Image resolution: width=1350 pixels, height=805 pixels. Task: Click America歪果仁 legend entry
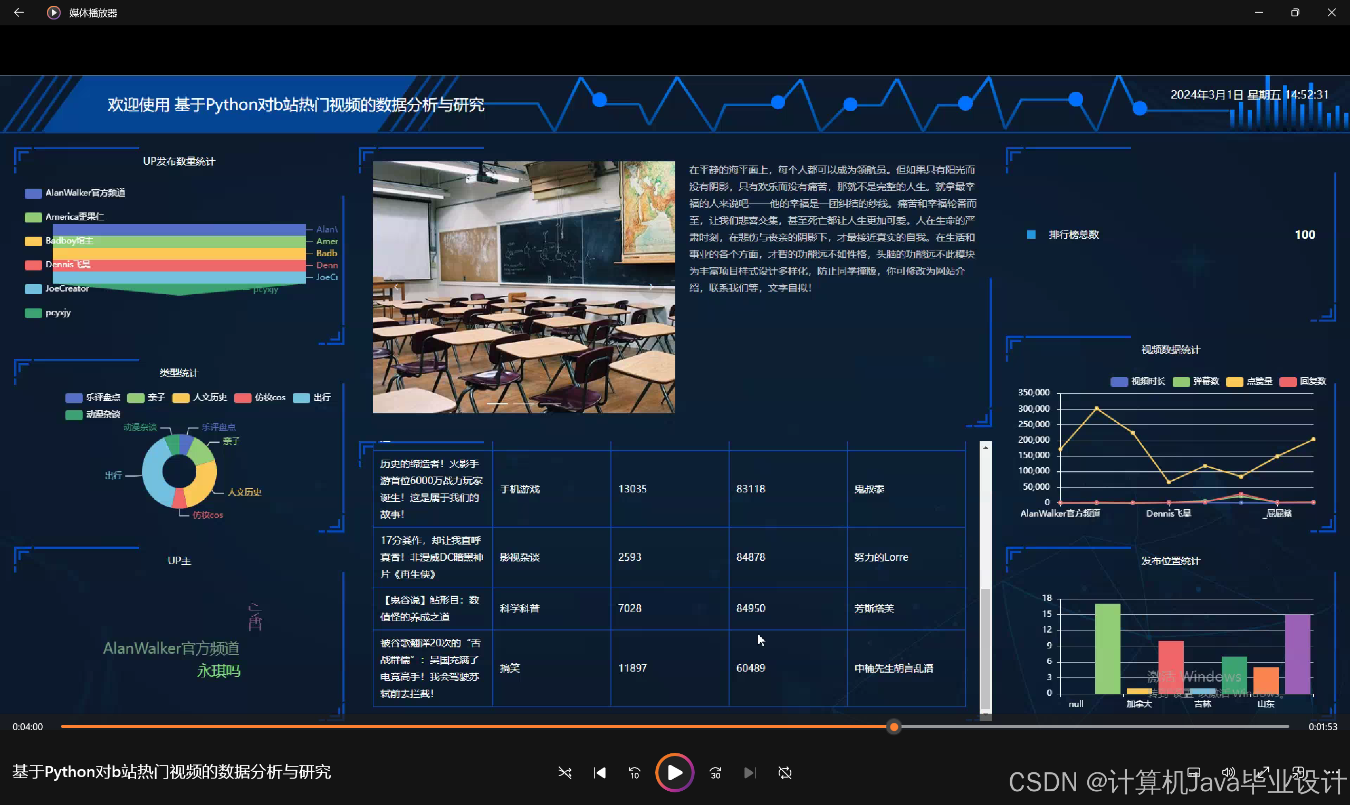(x=64, y=217)
